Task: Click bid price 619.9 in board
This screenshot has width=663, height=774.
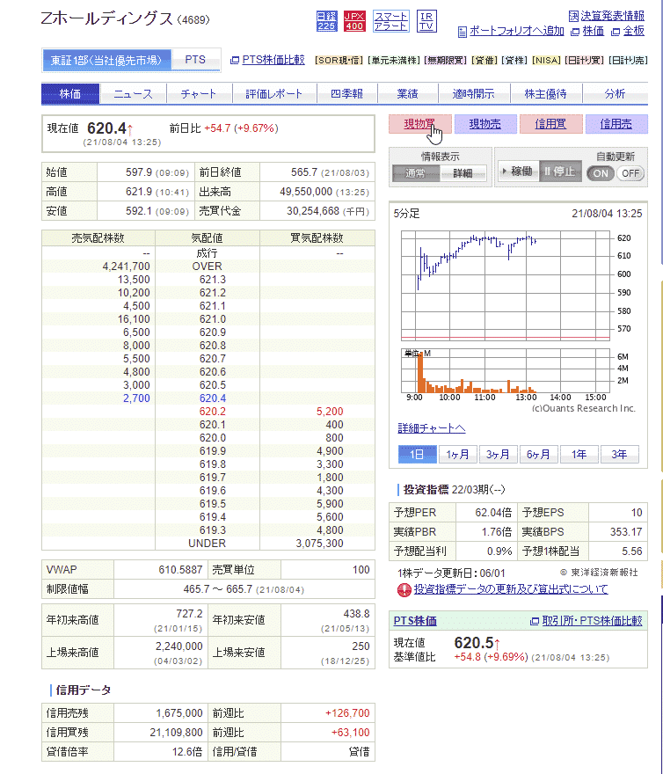Action: pyautogui.click(x=212, y=451)
